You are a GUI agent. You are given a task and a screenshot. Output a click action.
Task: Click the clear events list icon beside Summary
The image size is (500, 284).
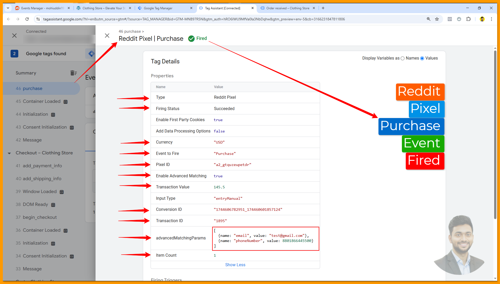point(73,73)
